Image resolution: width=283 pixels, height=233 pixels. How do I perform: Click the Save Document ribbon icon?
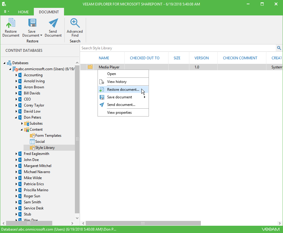32,23
